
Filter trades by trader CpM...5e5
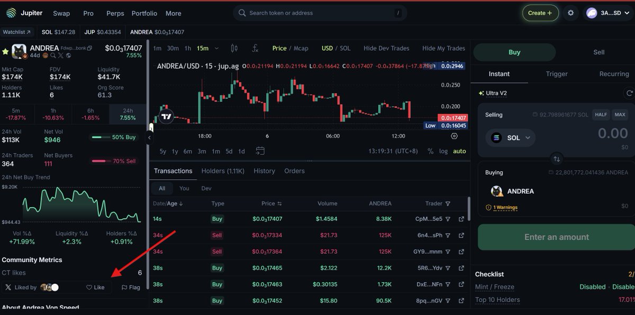pyautogui.click(x=448, y=219)
